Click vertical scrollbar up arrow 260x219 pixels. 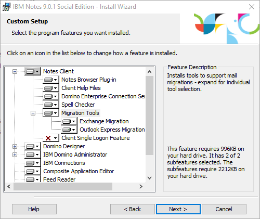pyautogui.click(x=150, y=72)
